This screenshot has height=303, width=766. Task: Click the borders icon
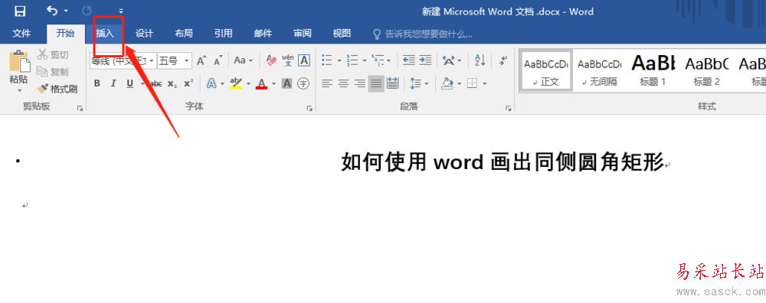(472, 83)
